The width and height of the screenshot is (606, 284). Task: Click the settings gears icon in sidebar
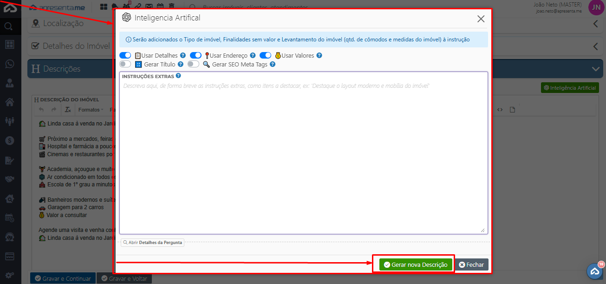(9, 275)
